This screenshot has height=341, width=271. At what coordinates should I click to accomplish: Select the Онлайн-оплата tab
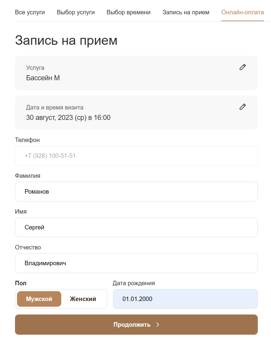[242, 13]
